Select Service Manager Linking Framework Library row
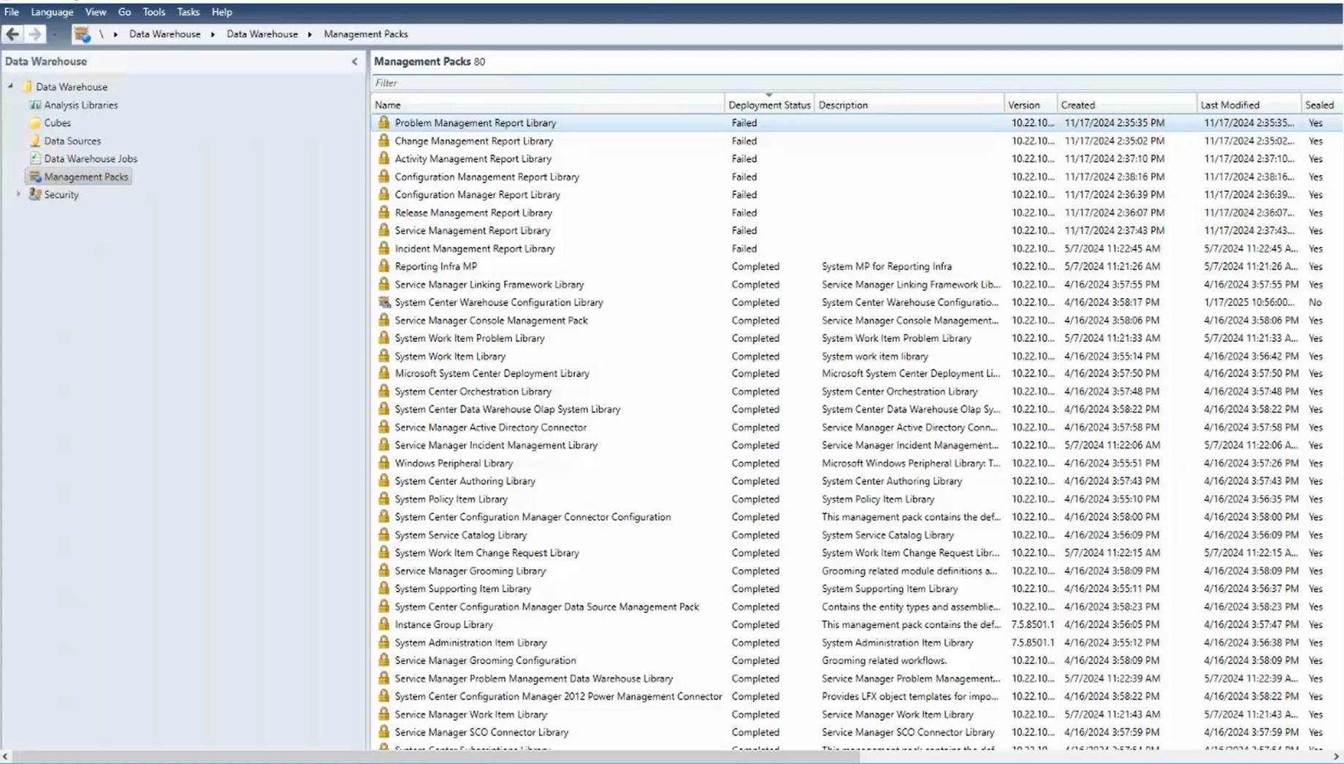This screenshot has height=764, width=1344. point(857,284)
